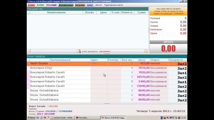Click the row selector header dots in База товаров

point(28,60)
